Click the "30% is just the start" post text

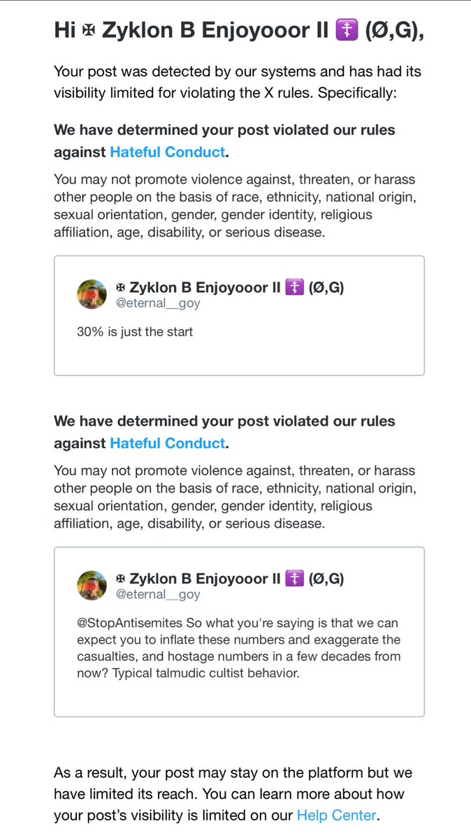click(135, 332)
